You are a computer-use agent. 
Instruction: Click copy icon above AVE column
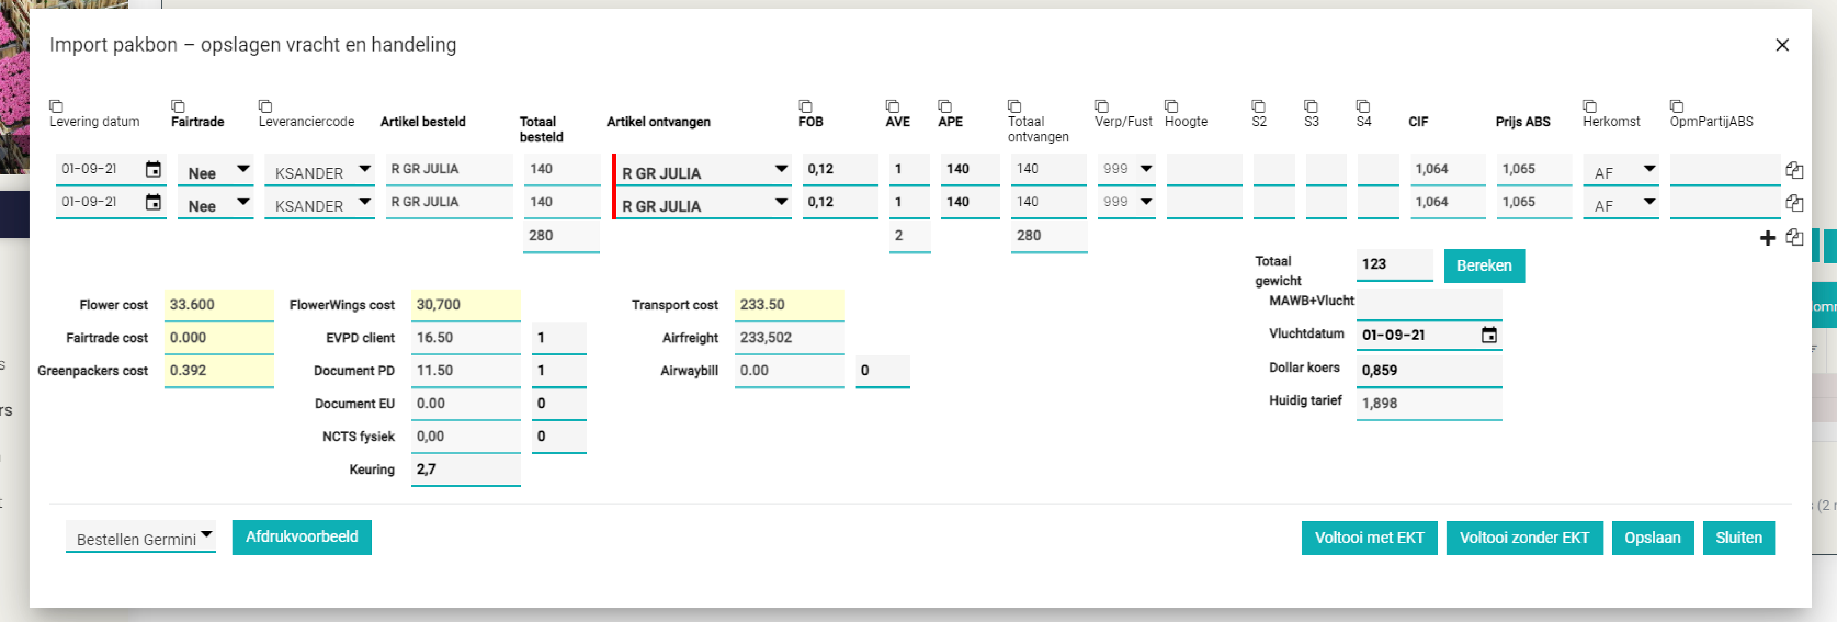[892, 106]
